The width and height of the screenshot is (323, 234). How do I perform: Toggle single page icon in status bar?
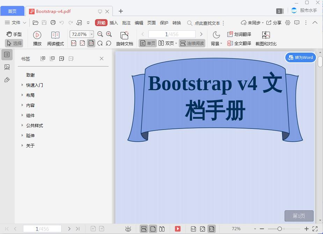pyautogui.click(x=153, y=229)
